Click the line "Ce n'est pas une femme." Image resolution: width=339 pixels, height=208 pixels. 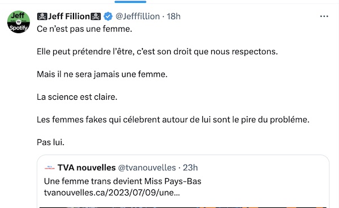pyautogui.click(x=84, y=29)
